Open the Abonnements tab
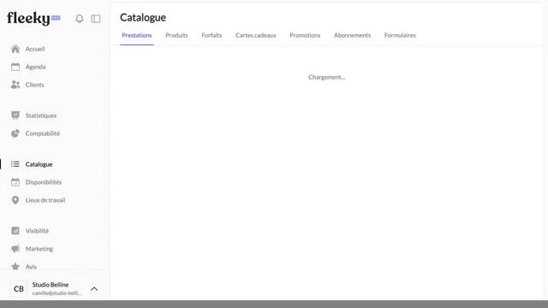548x308 pixels. [352, 35]
